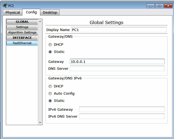Image resolution: width=174 pixels, height=139 pixels.
Task: Select the FastEthernet interface
Action: coord(22,43)
